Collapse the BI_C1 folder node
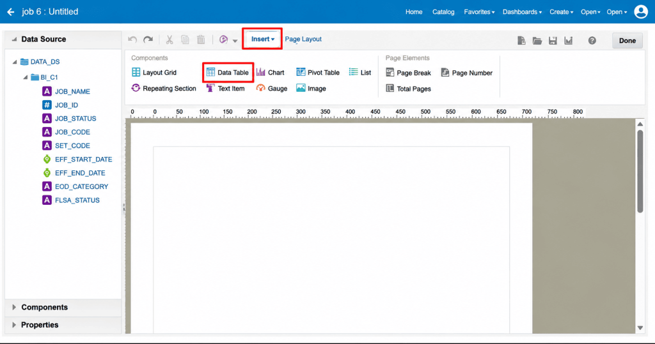 click(x=26, y=77)
